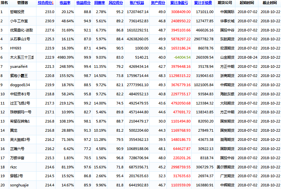281x189 pixels.
Task: Click futures company 国联期货
Action: click(227, 149)
